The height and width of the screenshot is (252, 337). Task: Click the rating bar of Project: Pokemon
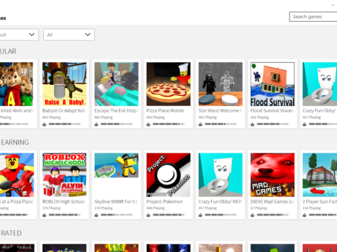[x=168, y=215]
